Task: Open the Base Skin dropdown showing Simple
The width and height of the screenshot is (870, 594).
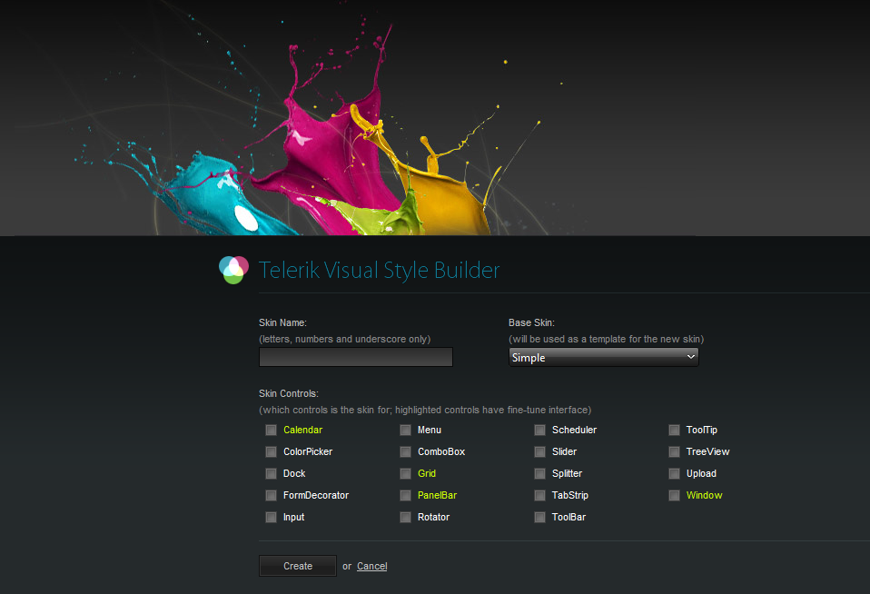Action: pyautogui.click(x=604, y=358)
